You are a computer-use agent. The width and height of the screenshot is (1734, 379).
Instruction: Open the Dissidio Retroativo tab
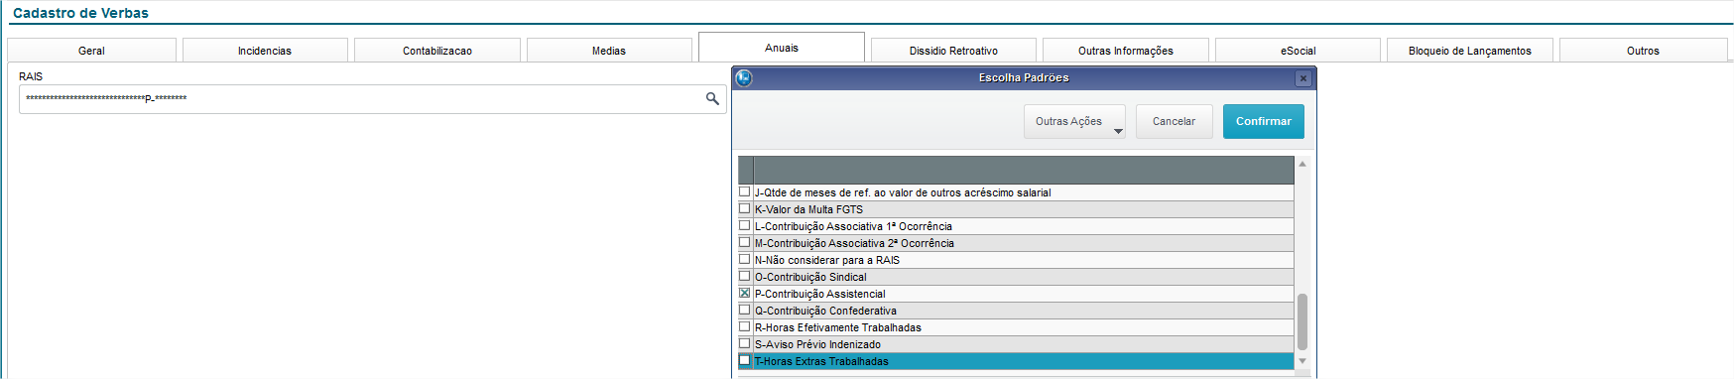click(953, 51)
